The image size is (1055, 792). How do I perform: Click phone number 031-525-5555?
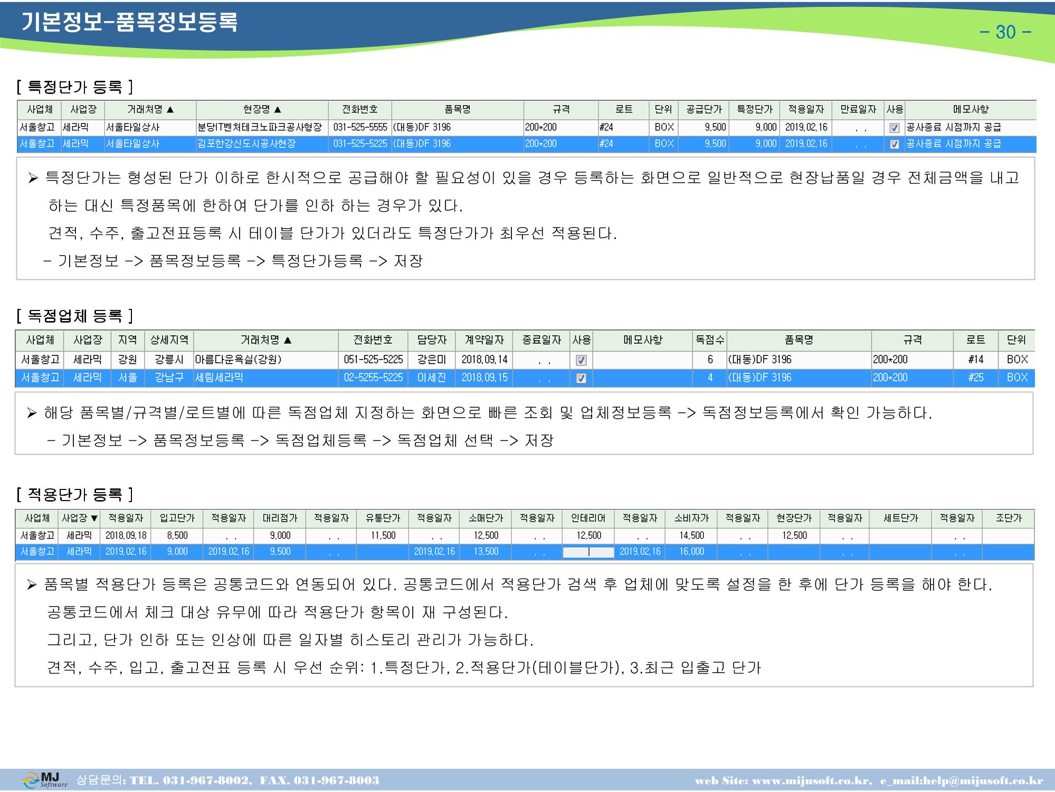click(360, 127)
